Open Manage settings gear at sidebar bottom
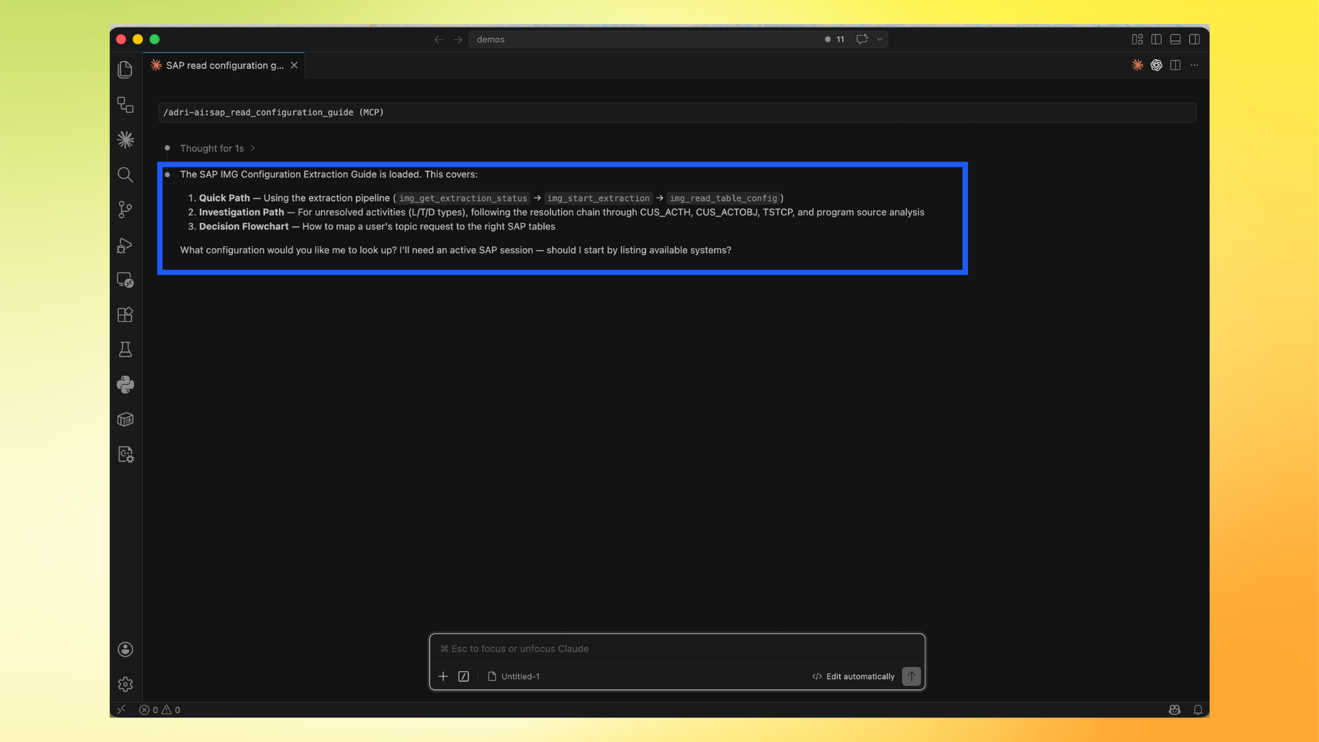 (125, 684)
